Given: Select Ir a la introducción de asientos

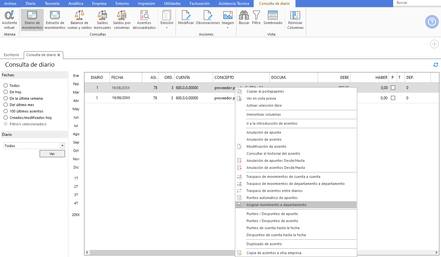Looking at the screenshot, I should click(x=296, y=123).
